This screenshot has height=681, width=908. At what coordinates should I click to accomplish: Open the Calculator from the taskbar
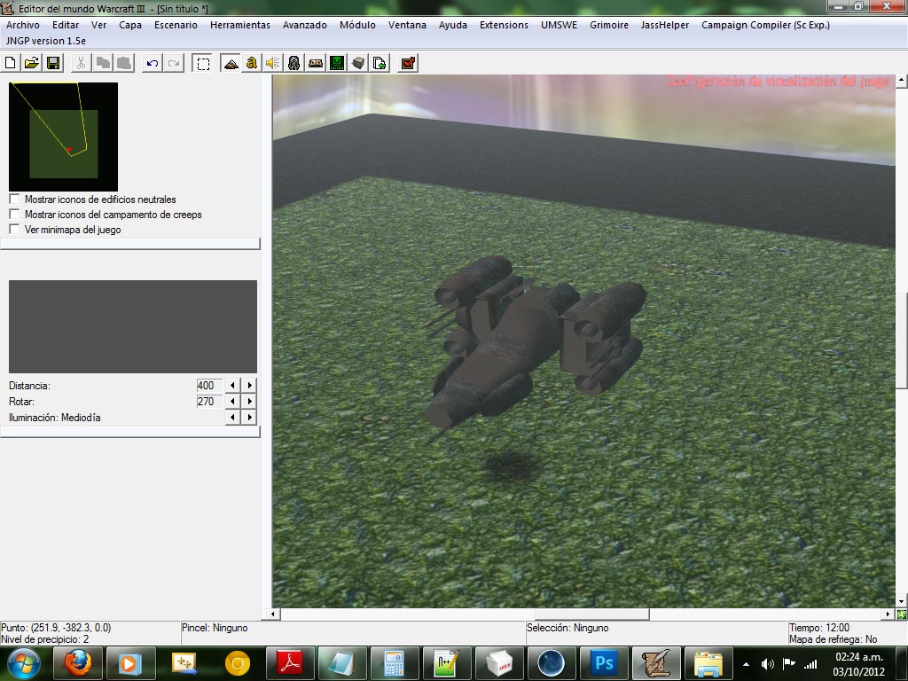(394, 663)
